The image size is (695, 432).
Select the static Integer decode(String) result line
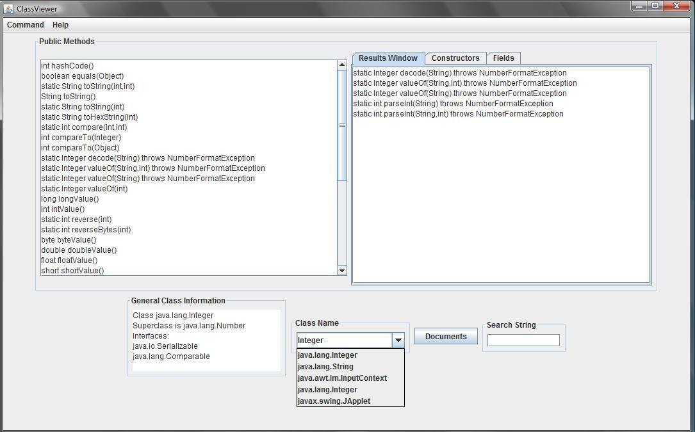tap(459, 72)
